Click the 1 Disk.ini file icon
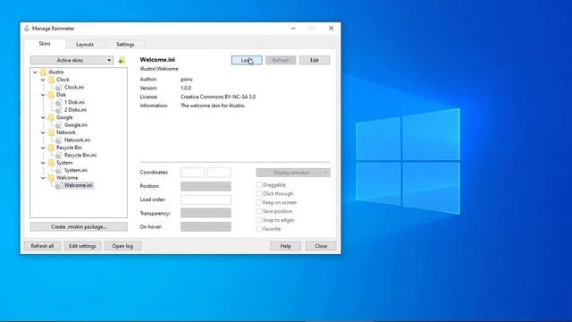This screenshot has height=322, width=572. (58, 102)
